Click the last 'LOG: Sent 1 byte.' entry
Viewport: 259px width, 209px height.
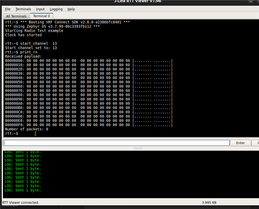tap(23, 190)
